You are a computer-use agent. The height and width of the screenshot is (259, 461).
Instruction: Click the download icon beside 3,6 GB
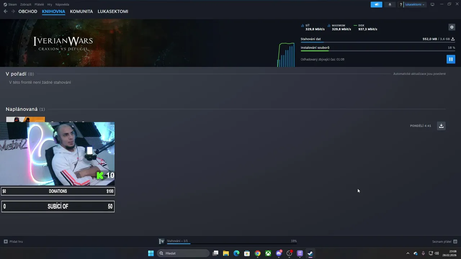point(453,39)
